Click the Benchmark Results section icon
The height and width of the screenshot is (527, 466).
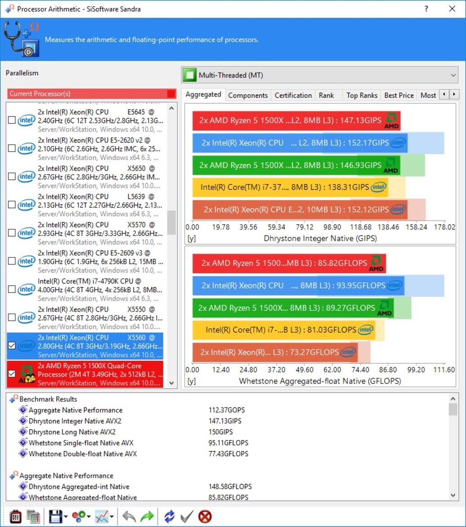[14, 399]
